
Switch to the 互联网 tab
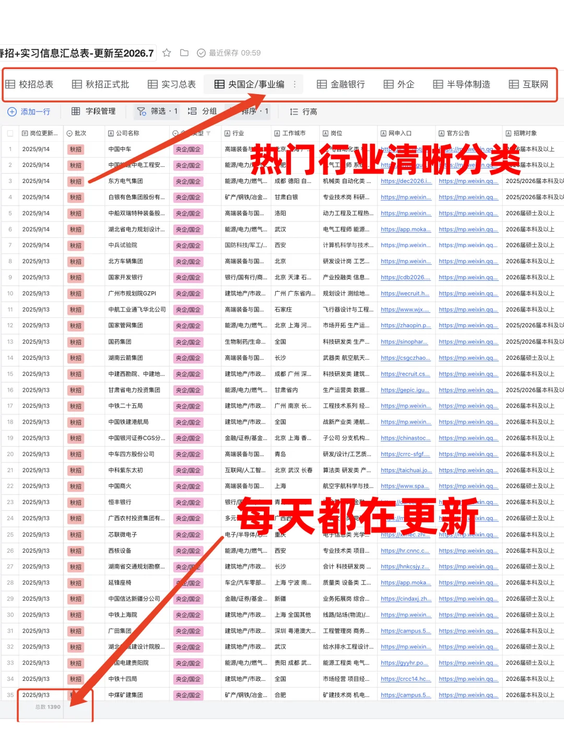(528, 84)
